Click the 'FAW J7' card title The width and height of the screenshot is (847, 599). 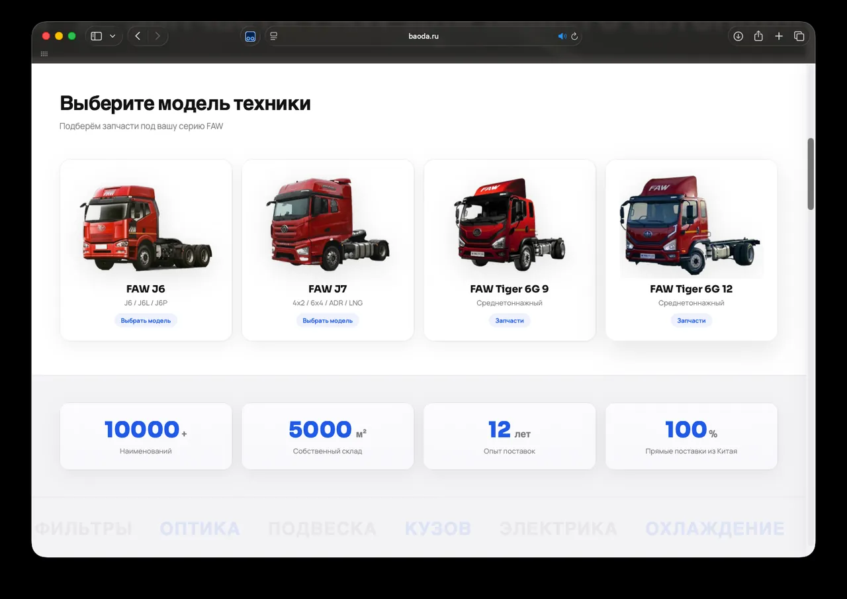328,289
